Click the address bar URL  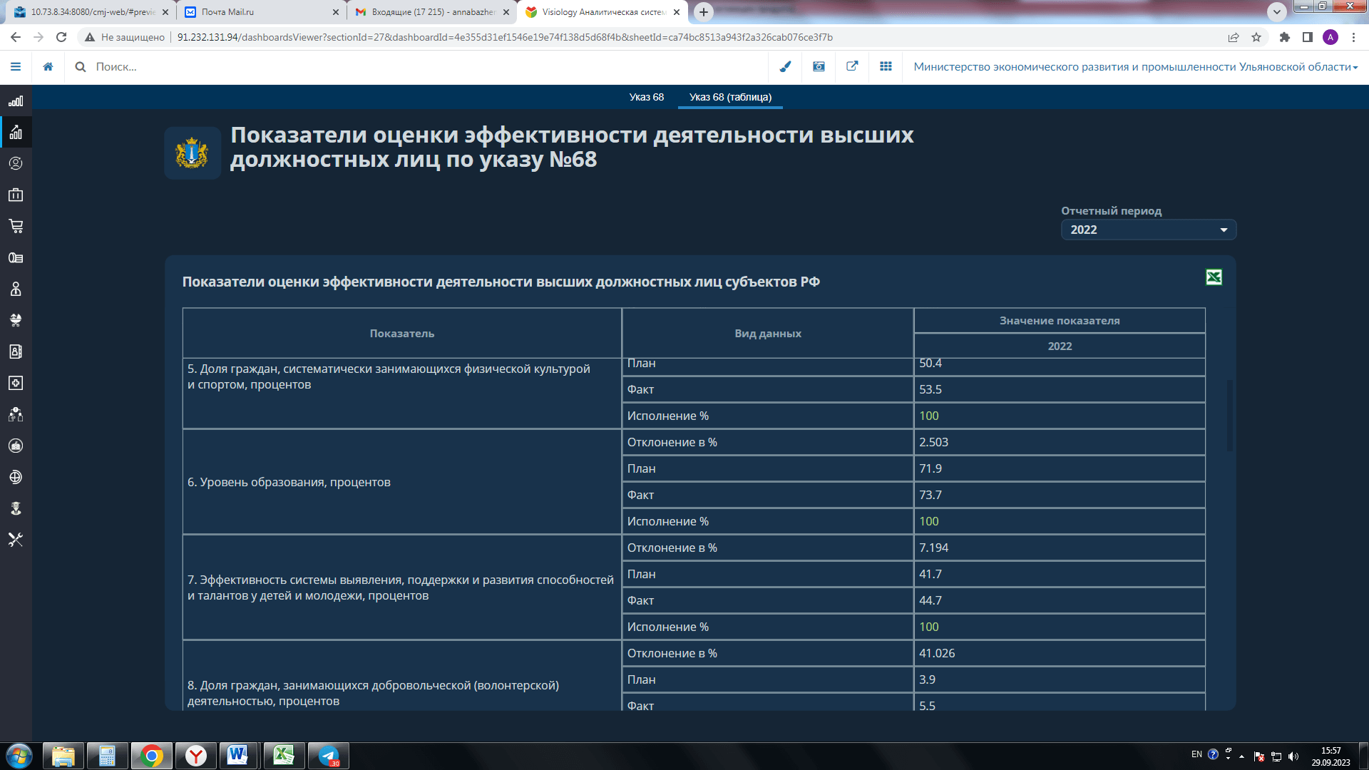(505, 37)
